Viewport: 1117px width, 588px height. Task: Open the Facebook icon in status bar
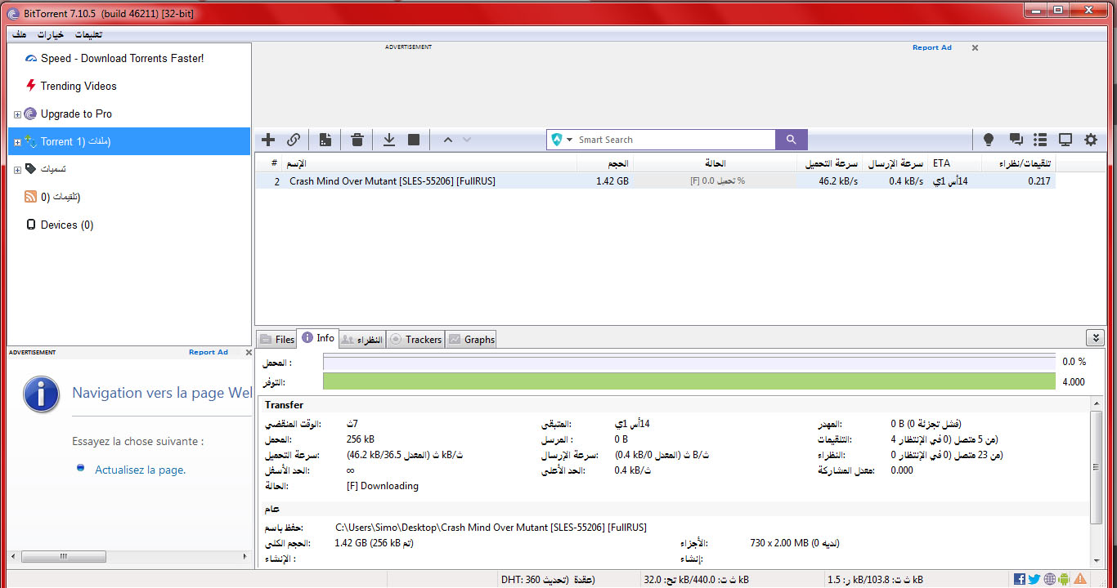pos(1020,579)
